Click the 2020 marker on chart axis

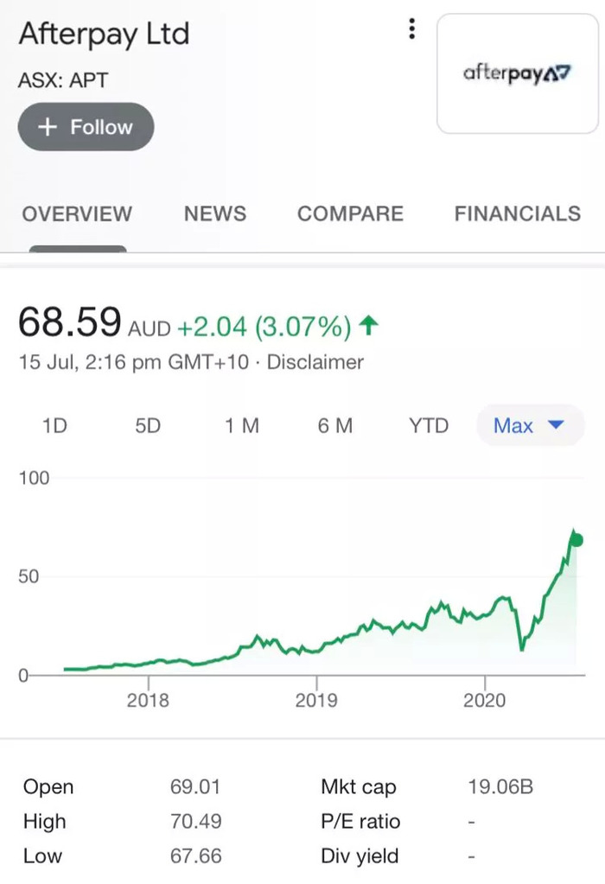484,700
